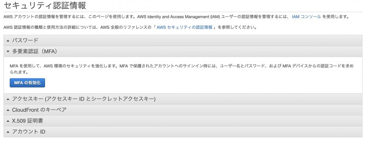Expand the アクセスキー section
Screen dimensions: 366x142
pyautogui.click(x=183, y=99)
